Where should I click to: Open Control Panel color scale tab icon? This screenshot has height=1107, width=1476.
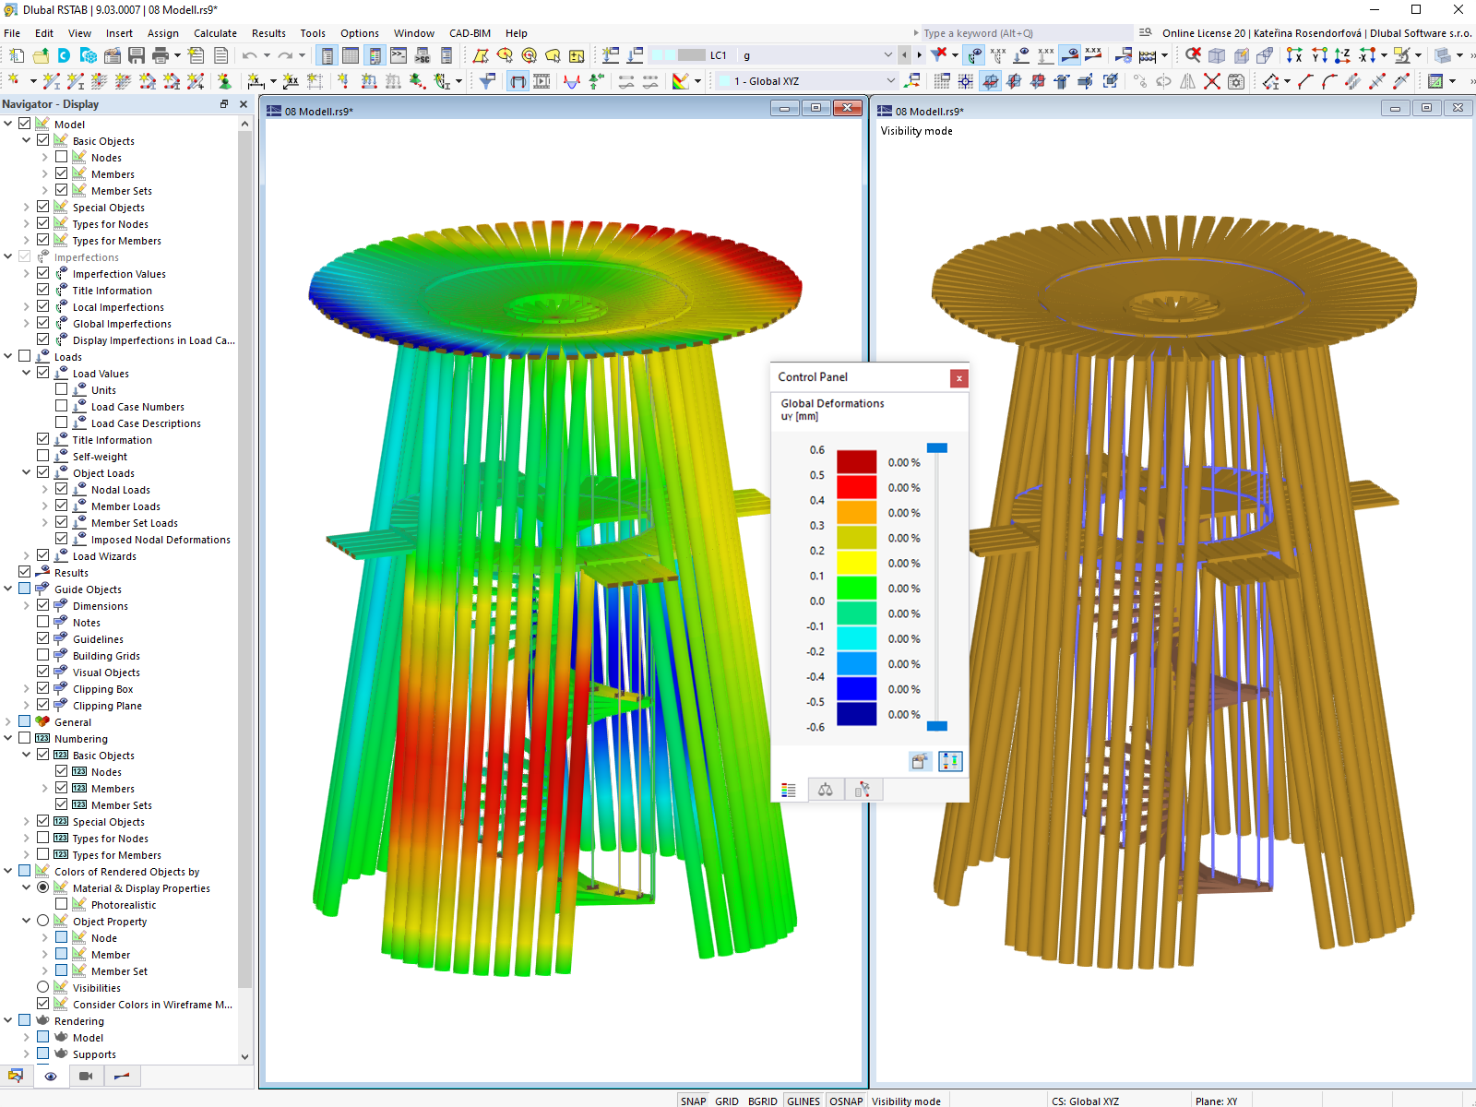point(789,790)
